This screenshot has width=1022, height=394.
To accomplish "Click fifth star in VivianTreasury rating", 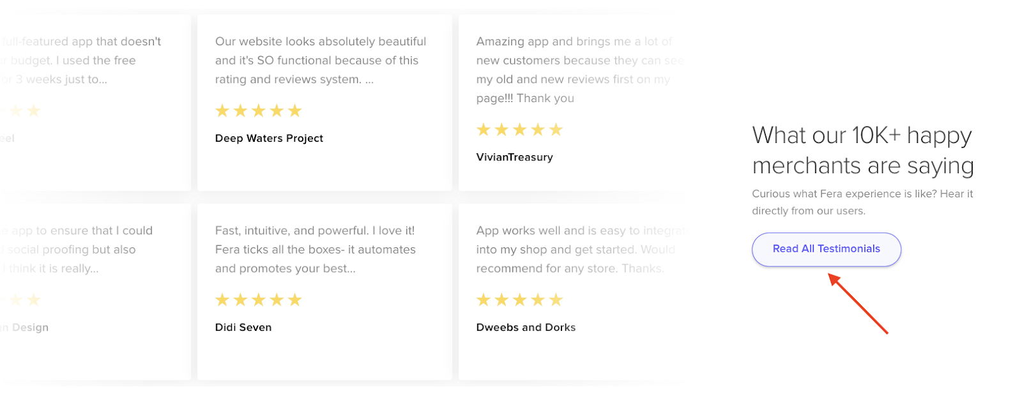I will (x=556, y=130).
